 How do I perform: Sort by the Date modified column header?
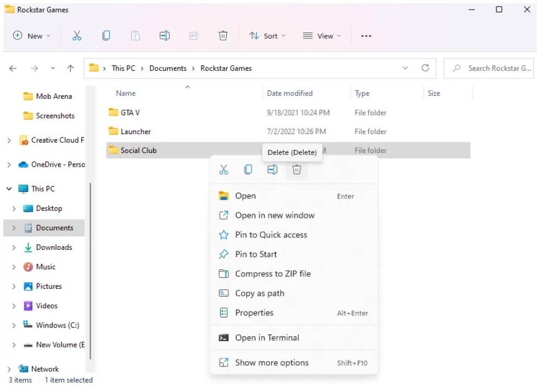click(290, 93)
